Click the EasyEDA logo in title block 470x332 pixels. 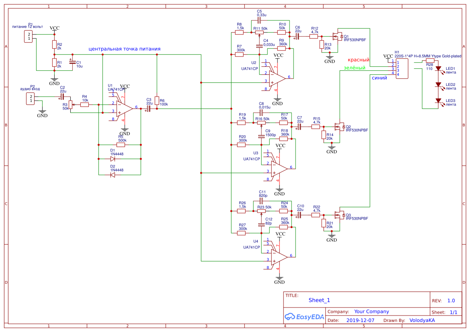click(x=304, y=316)
